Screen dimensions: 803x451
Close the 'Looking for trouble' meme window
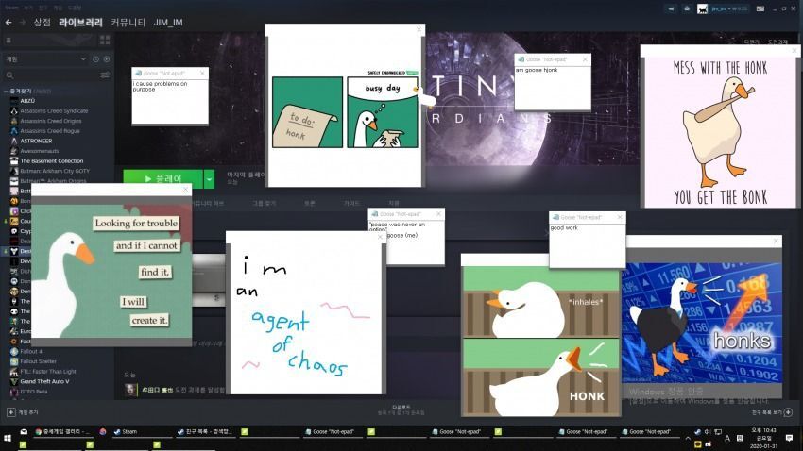pos(186,191)
